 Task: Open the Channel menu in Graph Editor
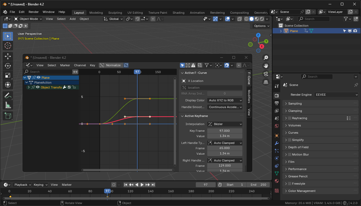80,65
